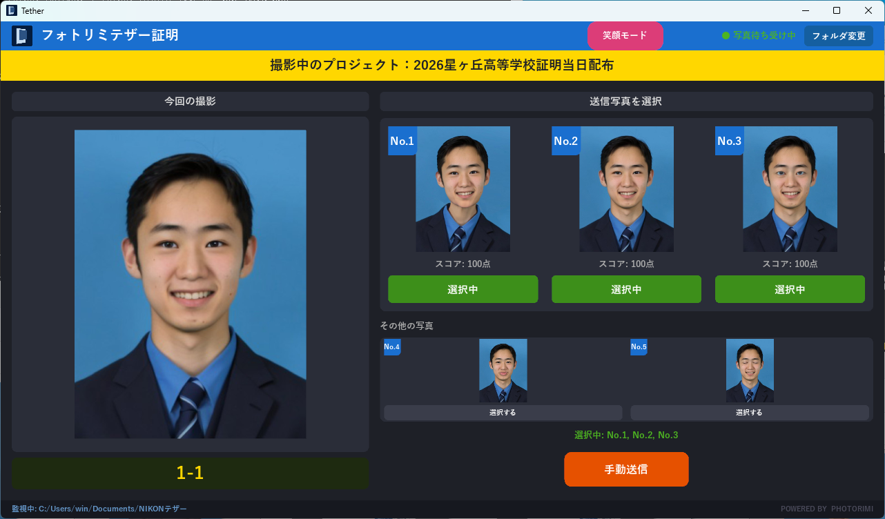Click the No.4 small photo thumbnail
The height and width of the screenshot is (519, 885).
point(503,371)
